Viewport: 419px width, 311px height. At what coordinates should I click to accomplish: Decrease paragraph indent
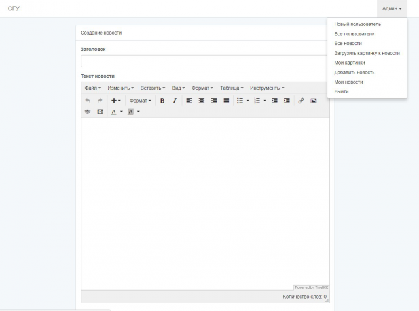(274, 101)
